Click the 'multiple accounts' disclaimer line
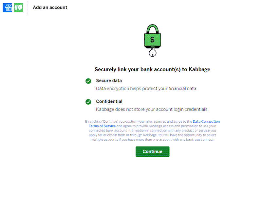Screen dimensions: 262x208 (152, 139)
